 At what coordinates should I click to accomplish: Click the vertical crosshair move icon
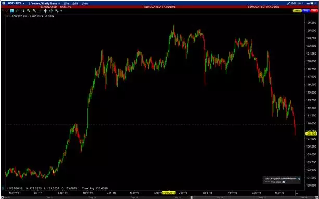point(46,11)
